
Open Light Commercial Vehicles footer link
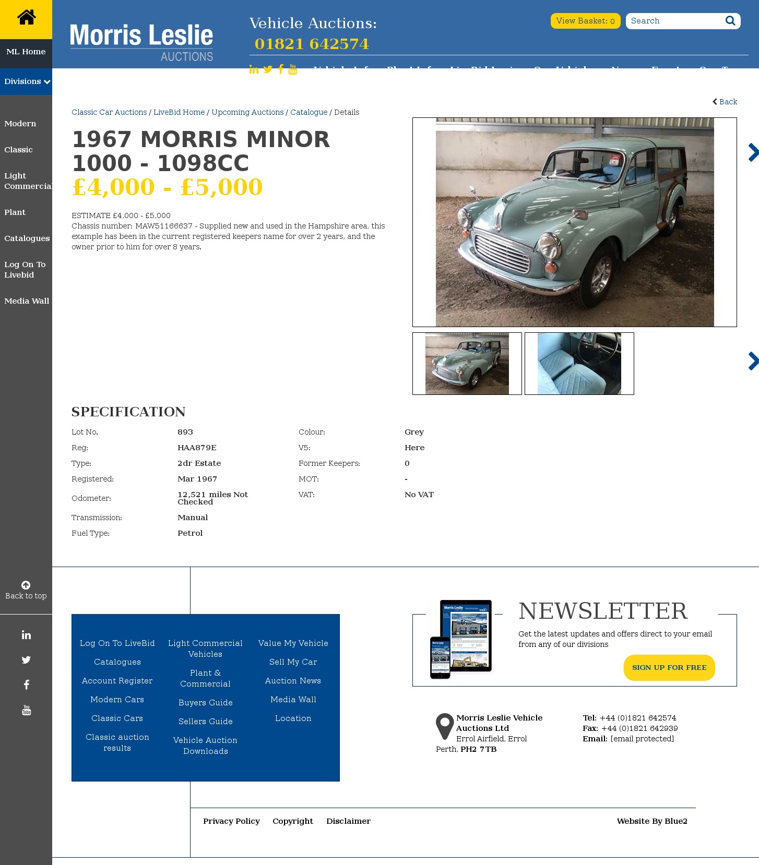206,648
